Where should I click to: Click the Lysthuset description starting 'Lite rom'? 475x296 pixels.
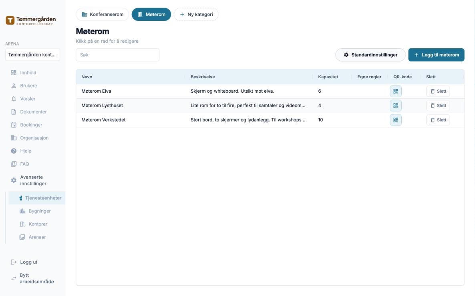[248, 106]
